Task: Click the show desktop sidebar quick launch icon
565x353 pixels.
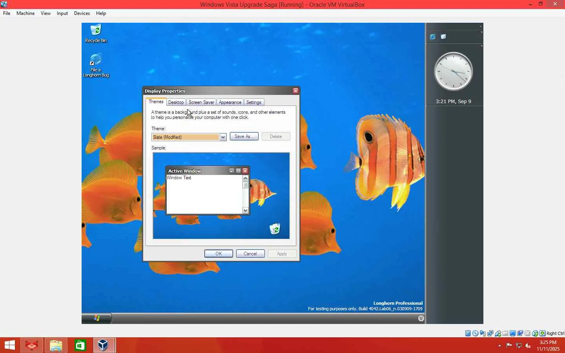Action: point(443,36)
